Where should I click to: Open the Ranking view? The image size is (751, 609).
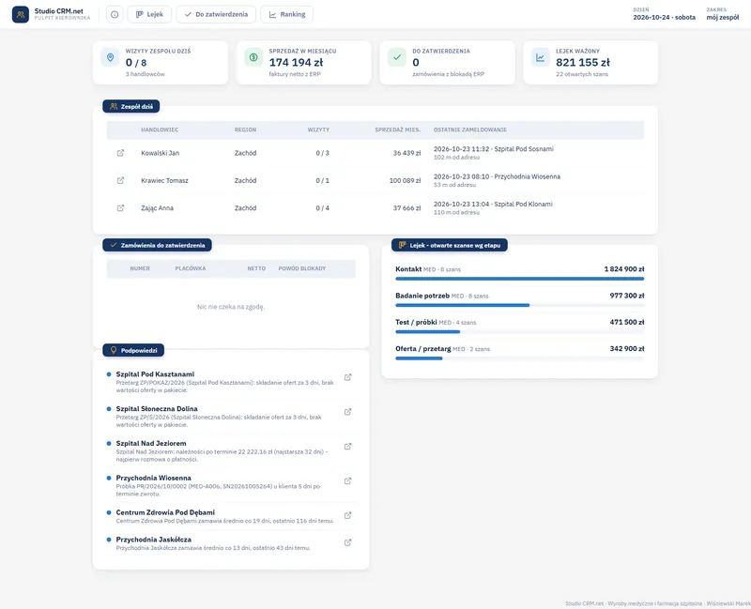287,14
